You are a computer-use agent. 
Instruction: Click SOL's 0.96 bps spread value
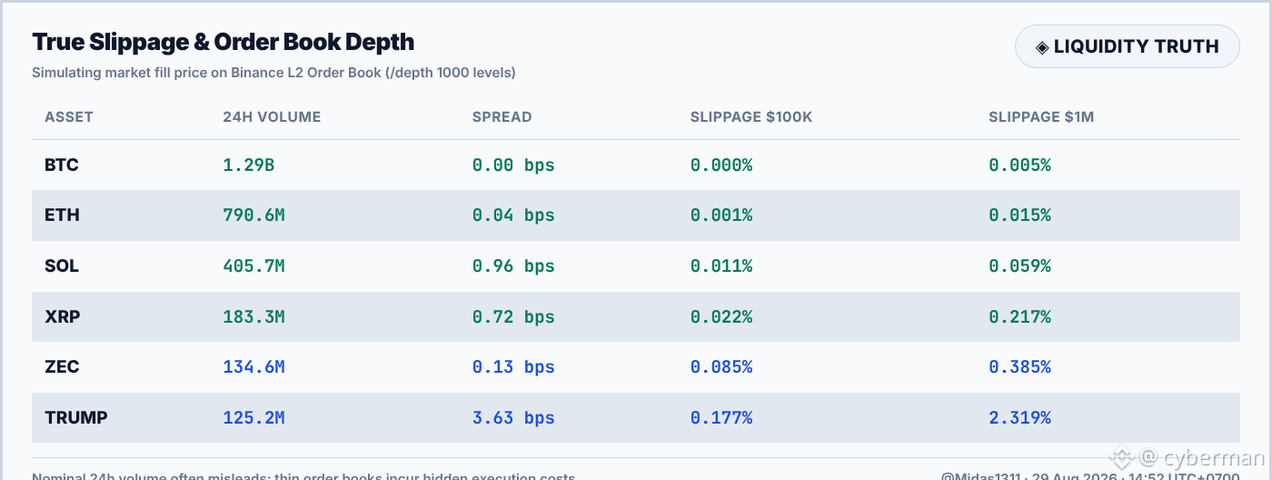pos(513,266)
